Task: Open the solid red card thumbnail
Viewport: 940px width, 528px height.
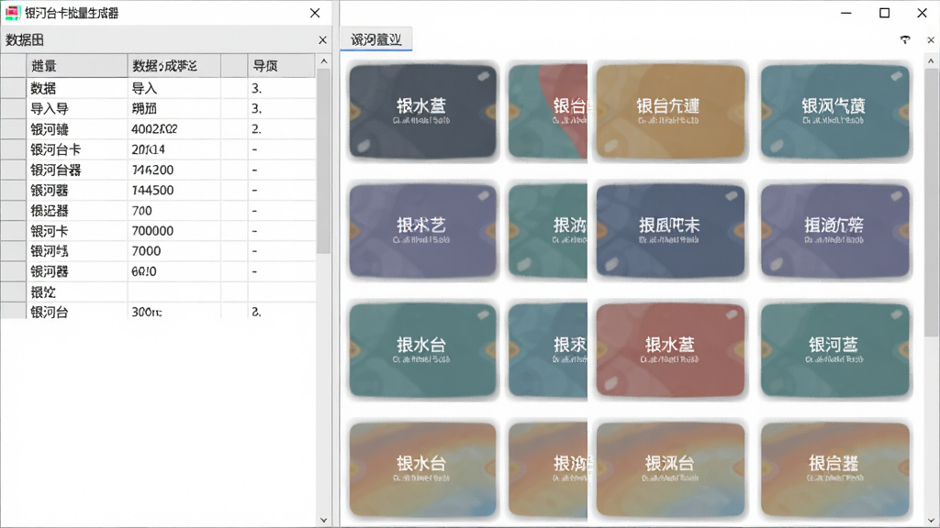Action: 670,349
